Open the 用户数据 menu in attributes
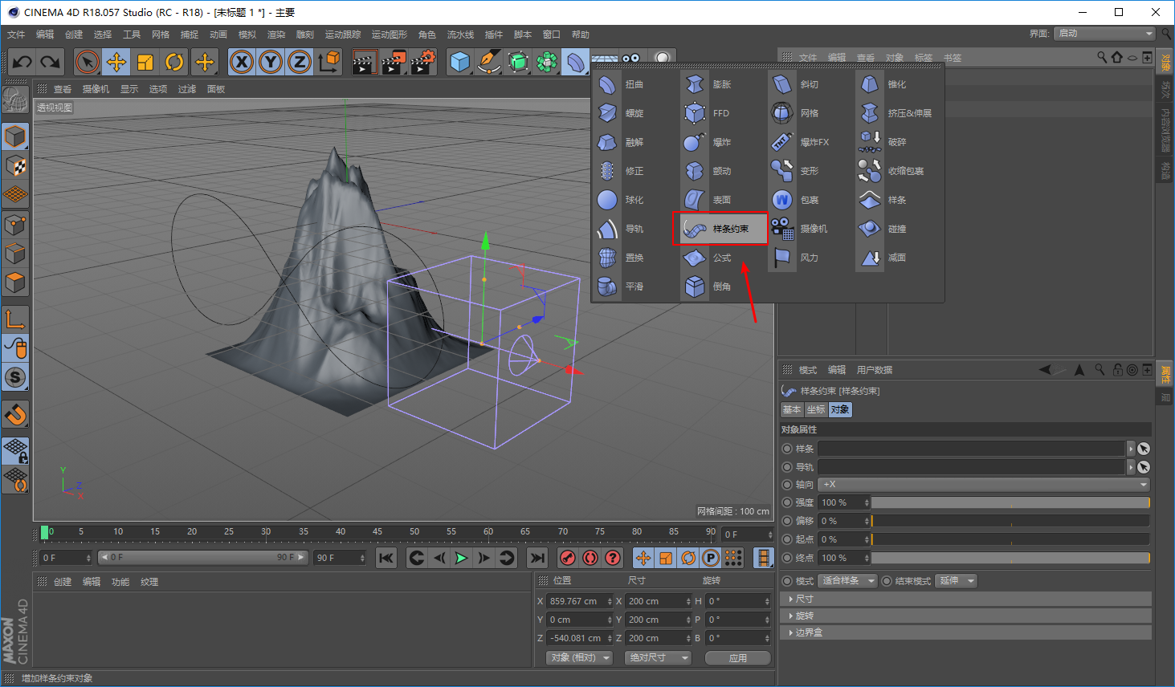Image resolution: width=1175 pixels, height=687 pixels. click(875, 370)
